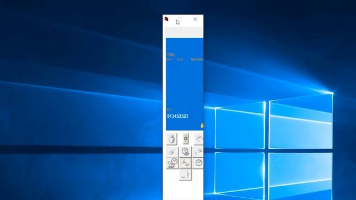Click the red application icon in title bar
Viewport: 356px width, 200px height.
click(x=166, y=19)
